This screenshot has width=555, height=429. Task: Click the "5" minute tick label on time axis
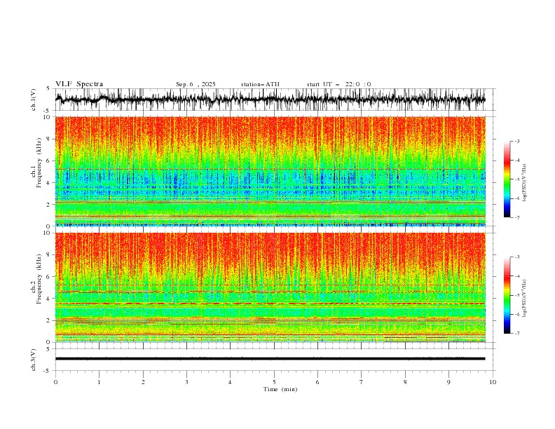[x=274, y=382]
